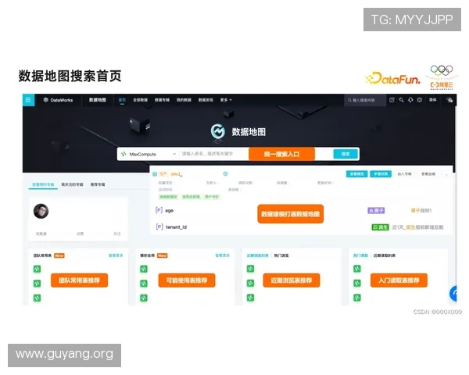
Task: Open 查看更多 in 猜你会用 card
Action: click(x=223, y=255)
